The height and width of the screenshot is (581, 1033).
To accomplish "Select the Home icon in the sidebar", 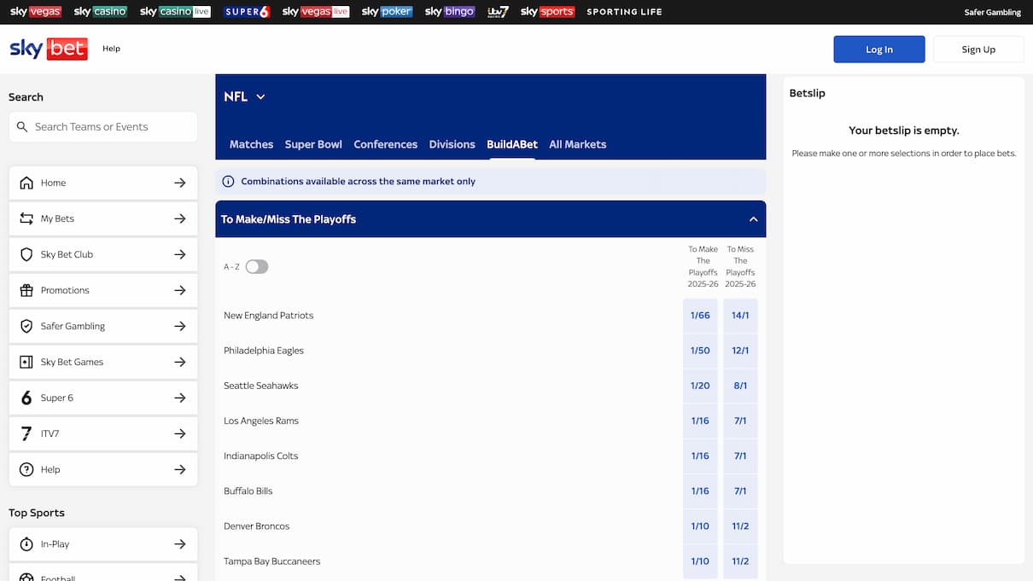I will pos(28,183).
